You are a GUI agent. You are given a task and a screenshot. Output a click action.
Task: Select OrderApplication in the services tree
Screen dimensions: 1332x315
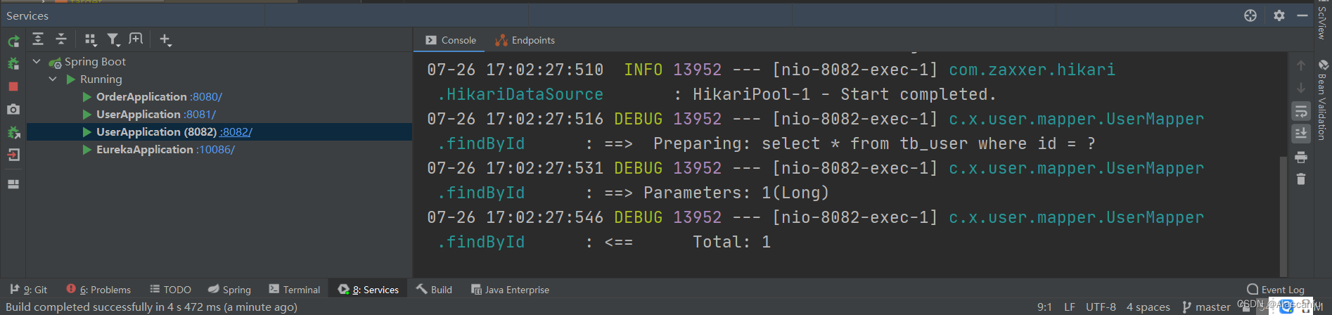[141, 97]
